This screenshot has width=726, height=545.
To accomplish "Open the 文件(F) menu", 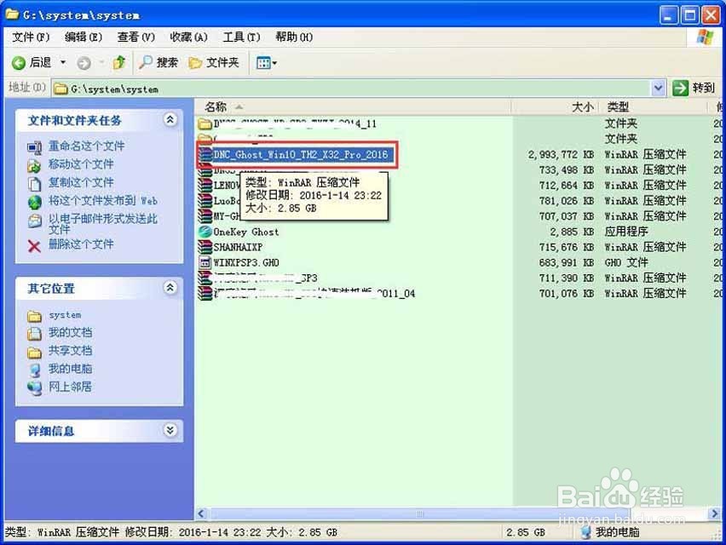I will click(31, 37).
